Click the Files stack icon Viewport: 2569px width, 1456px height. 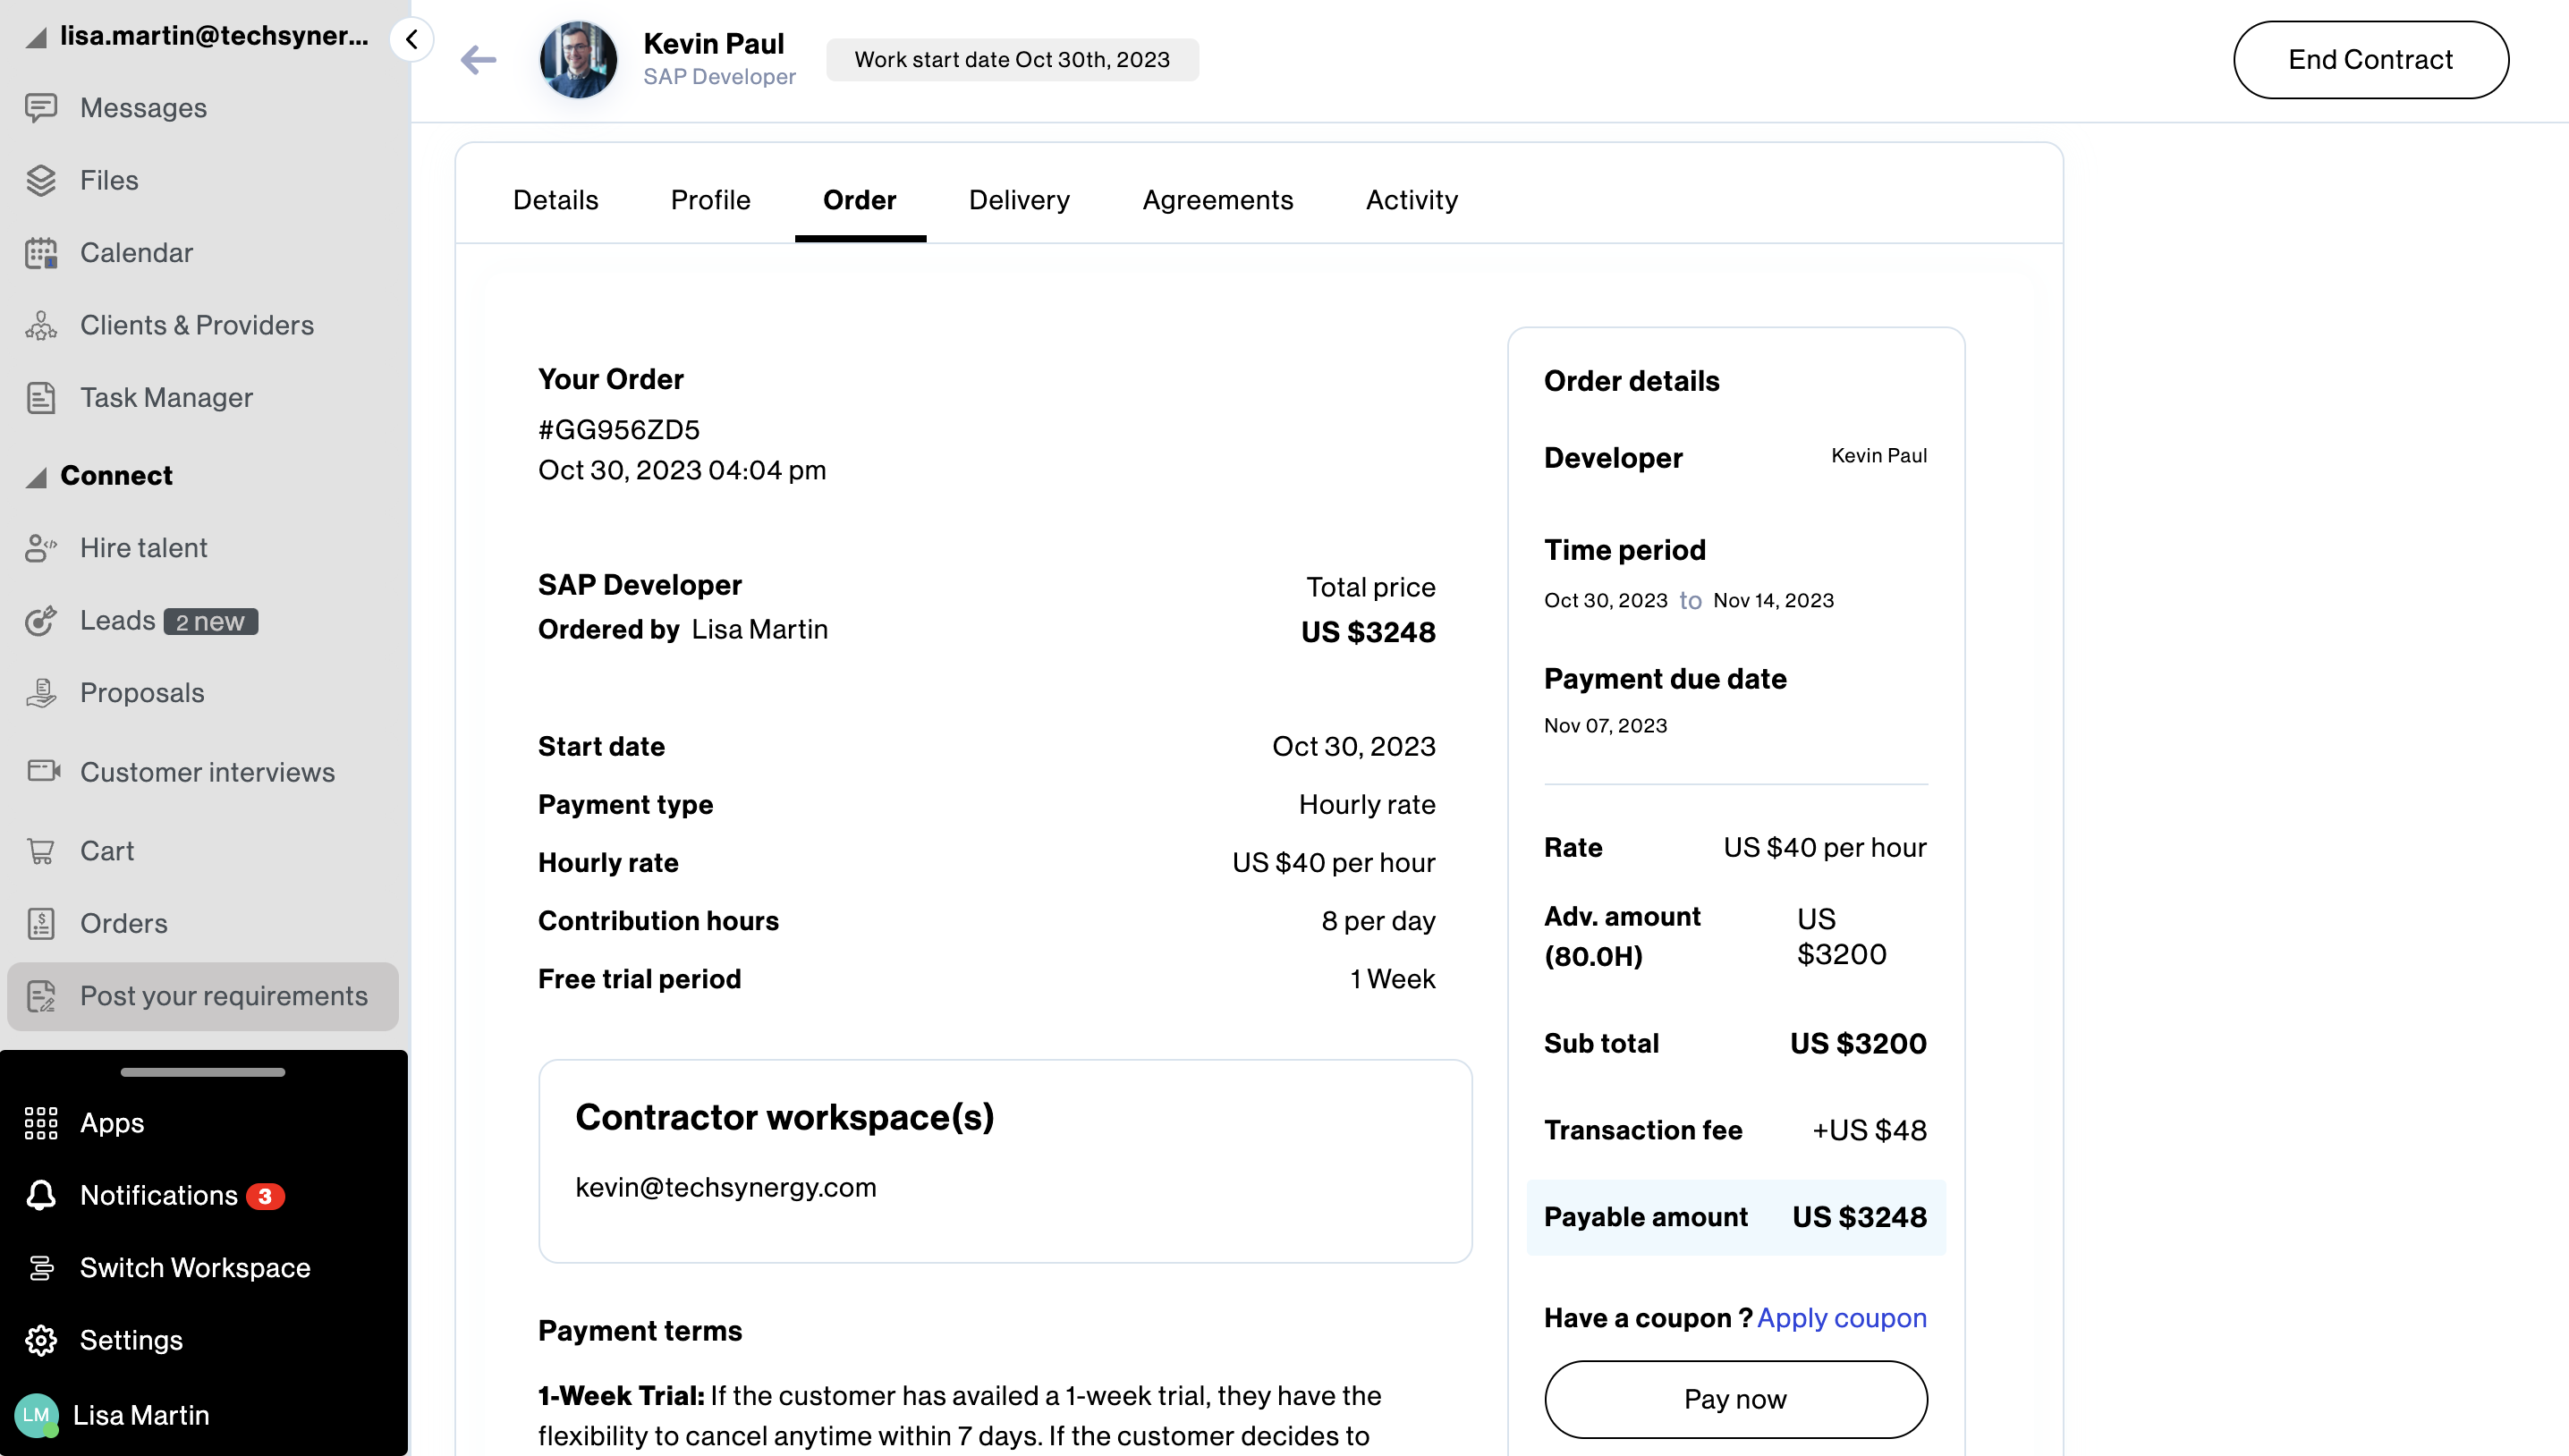(41, 180)
